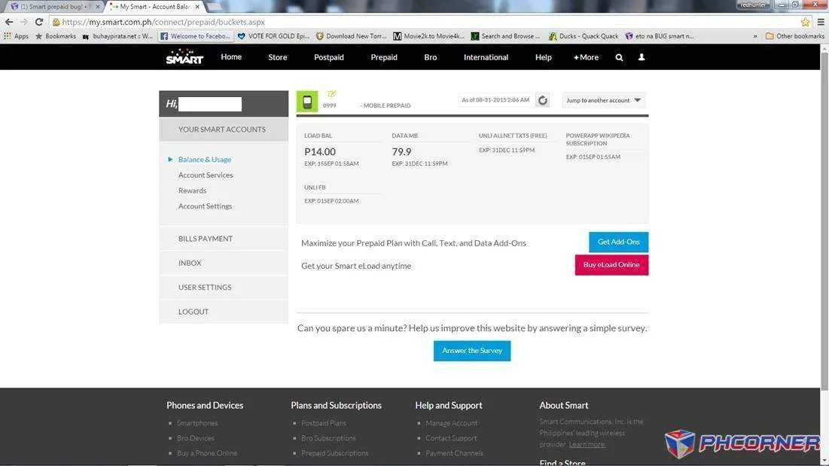The width and height of the screenshot is (829, 466).
Task: Open the Jump to another account dropdown
Action: (x=603, y=100)
